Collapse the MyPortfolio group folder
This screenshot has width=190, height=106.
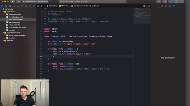[x=3, y=12]
